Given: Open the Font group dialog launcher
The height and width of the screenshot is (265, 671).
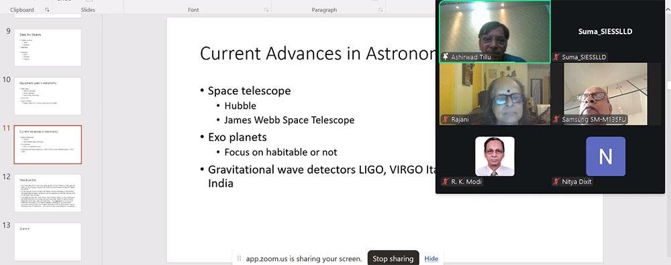Looking at the screenshot, I should tap(266, 10).
